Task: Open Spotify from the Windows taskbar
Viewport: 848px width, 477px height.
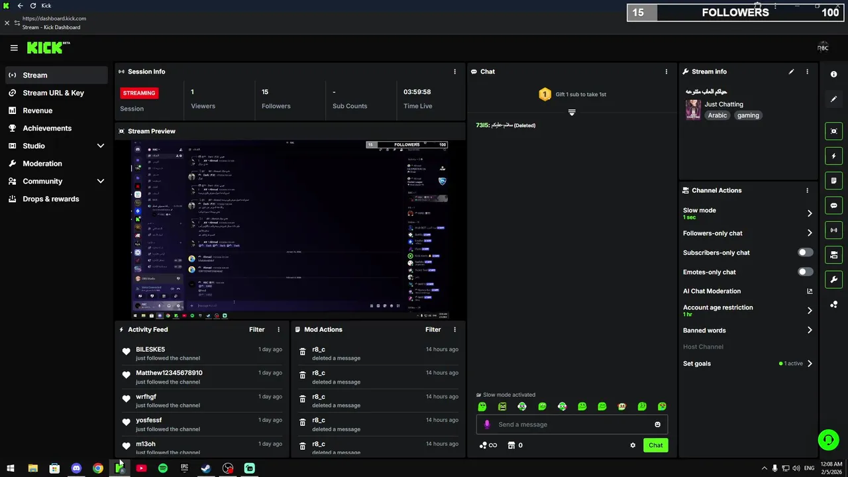Action: [163, 468]
